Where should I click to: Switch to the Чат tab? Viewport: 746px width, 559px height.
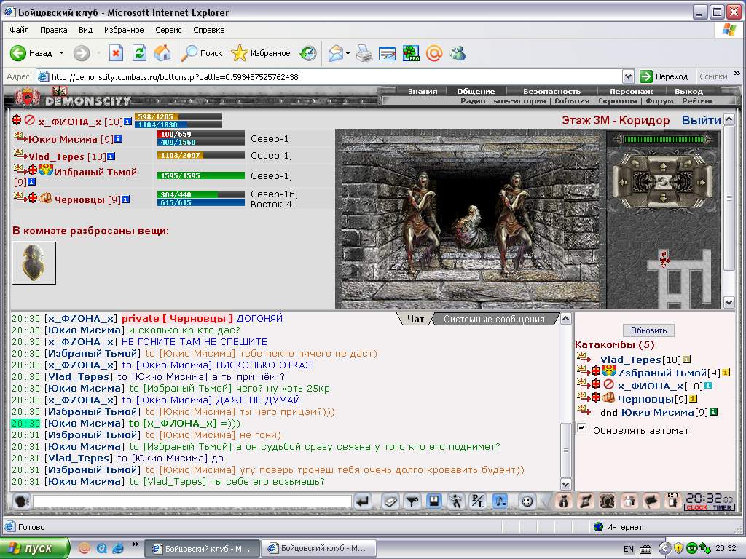click(415, 319)
